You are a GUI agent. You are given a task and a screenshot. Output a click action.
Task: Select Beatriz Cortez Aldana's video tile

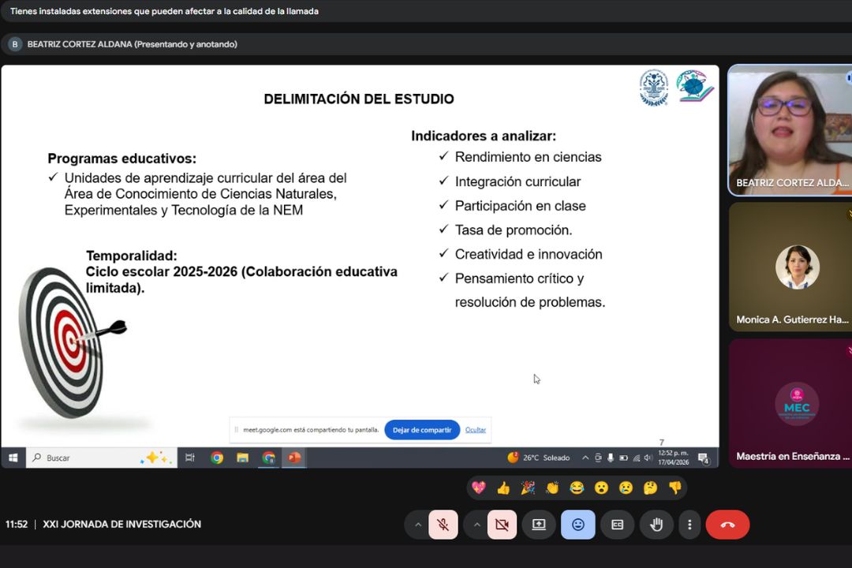tap(789, 129)
